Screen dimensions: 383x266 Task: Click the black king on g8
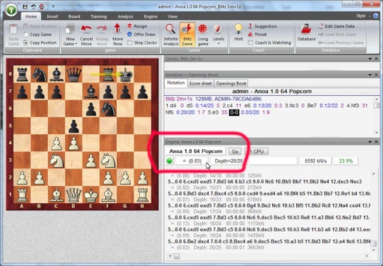pyautogui.click(x=126, y=74)
